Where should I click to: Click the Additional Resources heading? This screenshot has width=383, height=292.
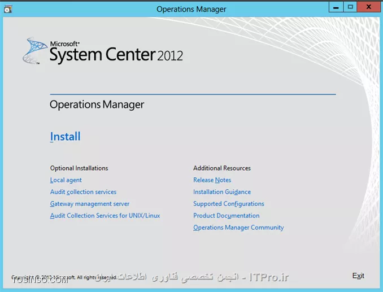pos(222,168)
